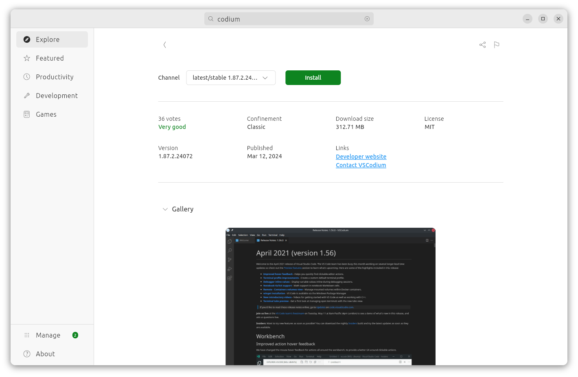Click the About question mark icon
The height and width of the screenshot is (377, 578).
click(x=27, y=354)
